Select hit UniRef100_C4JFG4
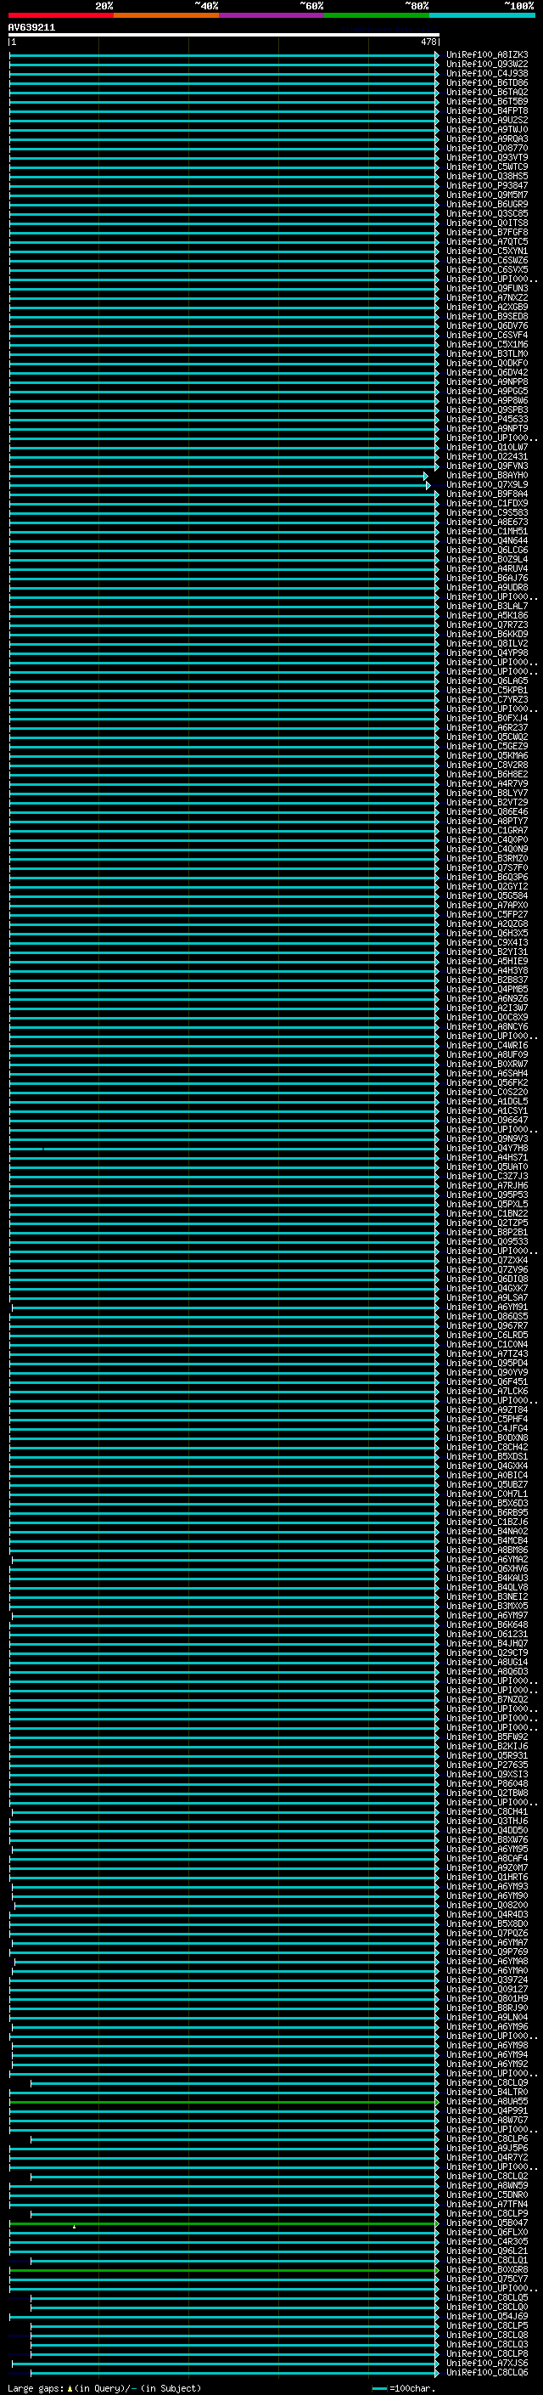 tap(486, 1429)
